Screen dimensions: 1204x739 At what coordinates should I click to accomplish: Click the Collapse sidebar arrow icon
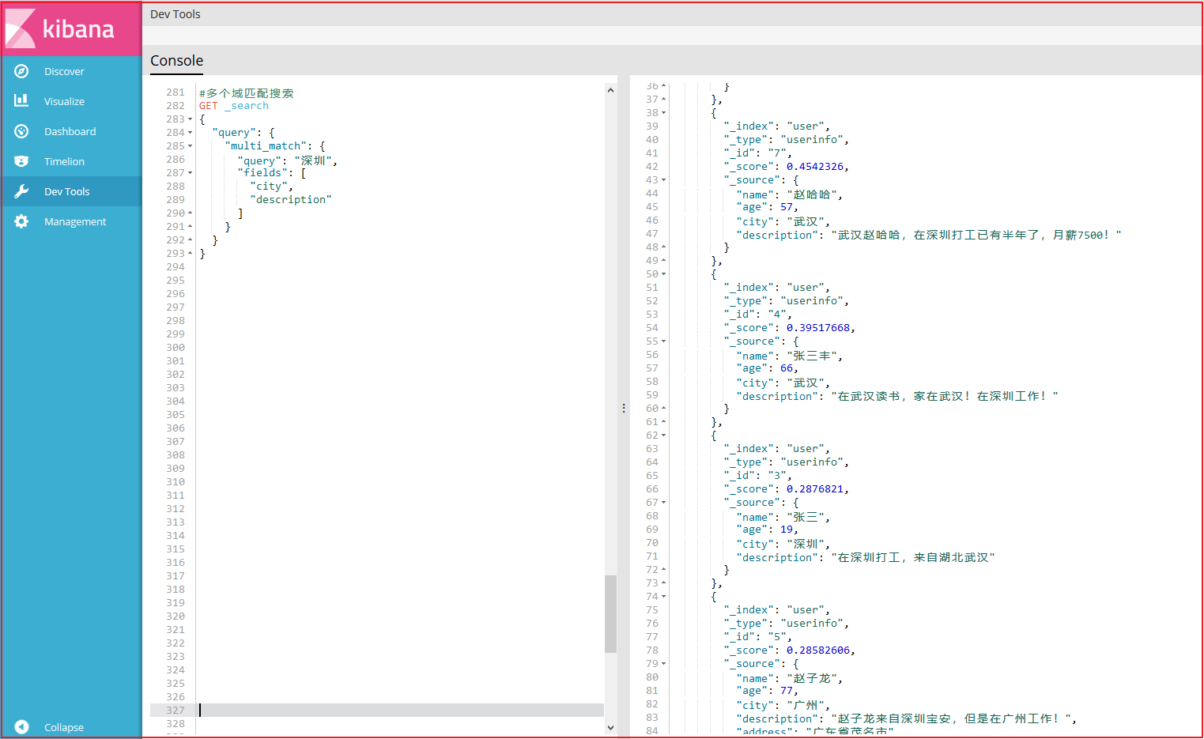[21, 727]
